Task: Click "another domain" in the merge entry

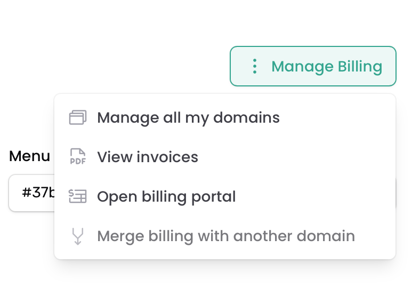Action: [x=294, y=236]
